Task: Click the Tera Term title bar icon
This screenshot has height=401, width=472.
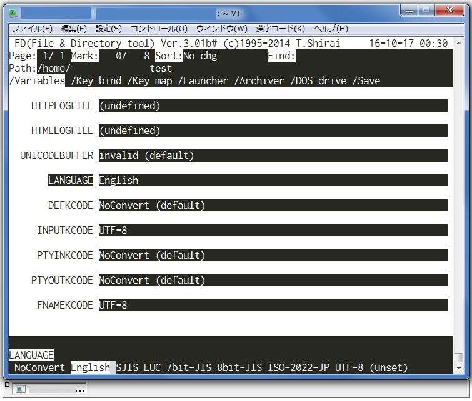Action: click(13, 14)
